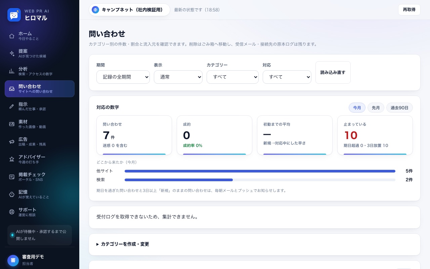Click the 成約 stat card
Screen dimensions: 430x269
click(214, 135)
